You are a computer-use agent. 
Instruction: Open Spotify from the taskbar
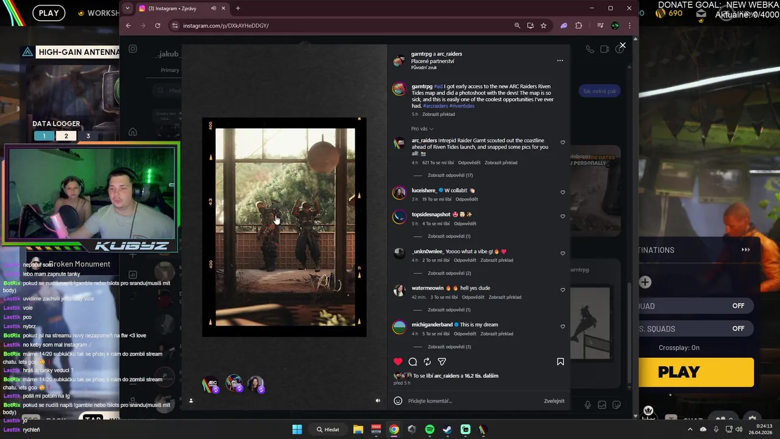click(430, 429)
